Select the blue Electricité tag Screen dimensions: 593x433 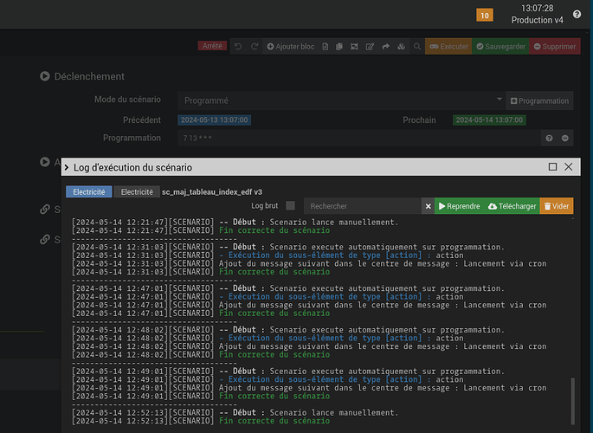click(x=89, y=191)
